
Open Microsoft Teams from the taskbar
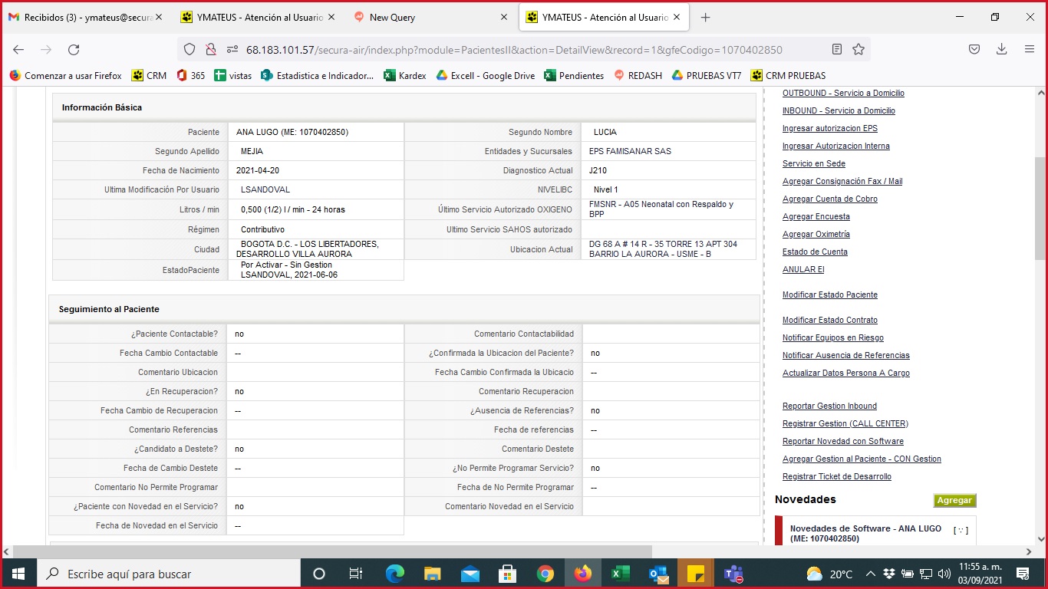(733, 574)
